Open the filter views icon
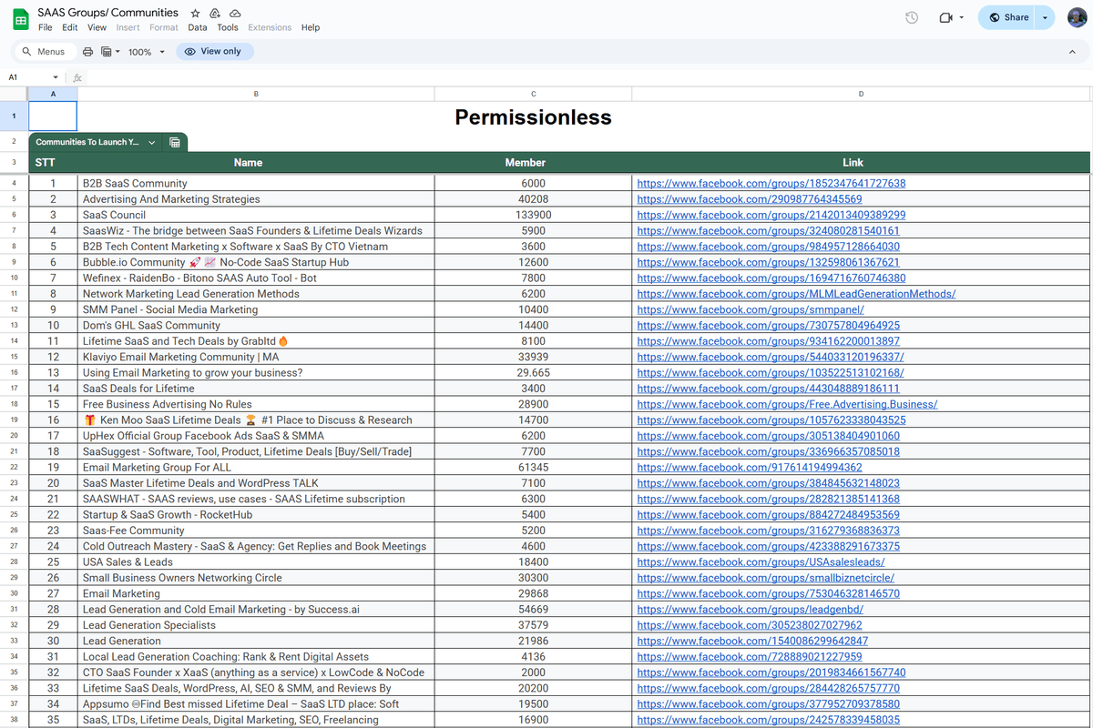 point(106,52)
